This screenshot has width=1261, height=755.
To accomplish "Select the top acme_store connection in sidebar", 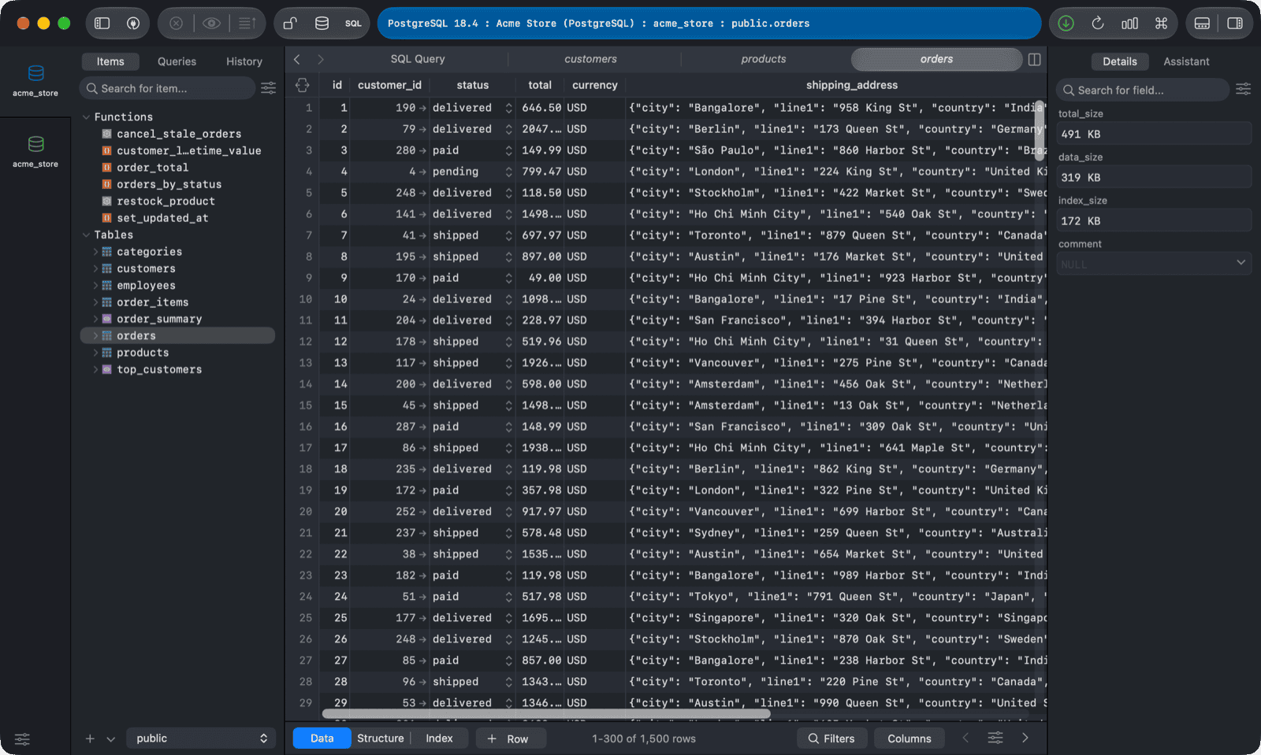I will pos(35,81).
